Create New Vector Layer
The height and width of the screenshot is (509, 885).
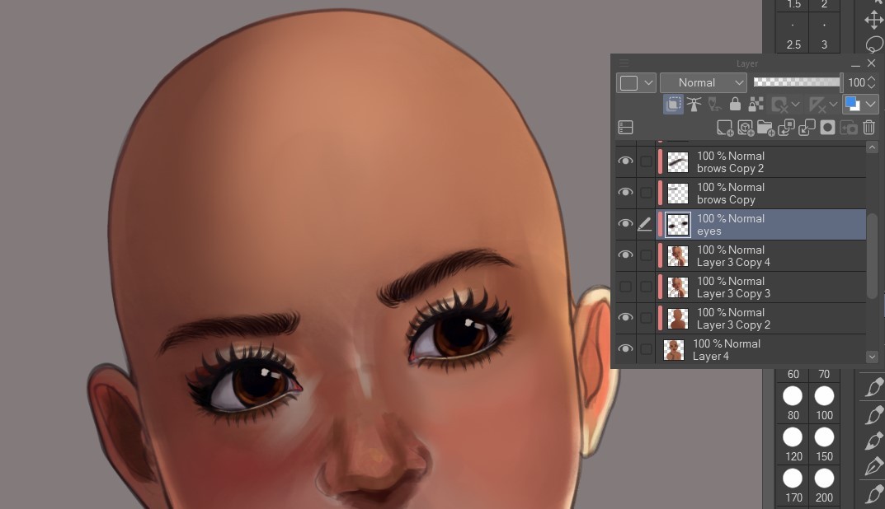coord(745,128)
